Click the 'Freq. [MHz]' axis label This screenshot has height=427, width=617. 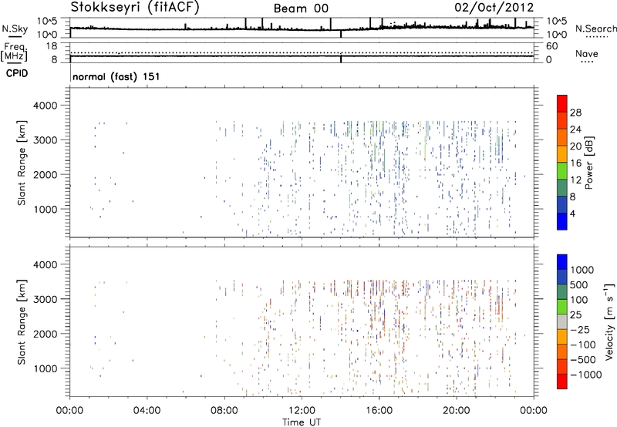[x=15, y=52]
